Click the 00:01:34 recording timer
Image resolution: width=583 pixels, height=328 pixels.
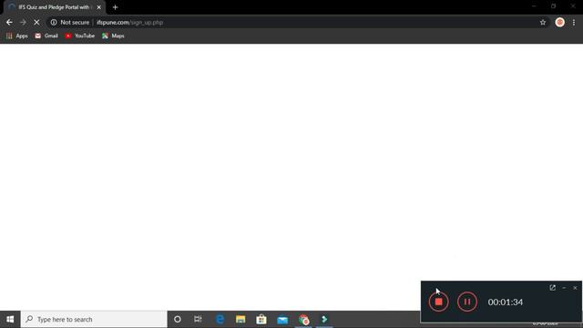[x=506, y=302]
